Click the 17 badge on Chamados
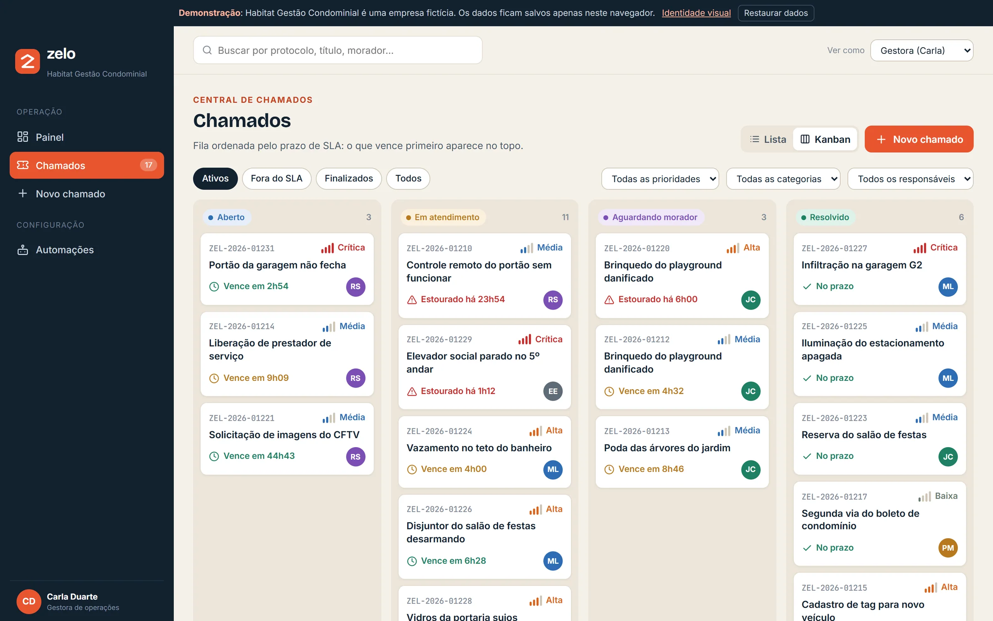The width and height of the screenshot is (993, 621). pos(149,165)
